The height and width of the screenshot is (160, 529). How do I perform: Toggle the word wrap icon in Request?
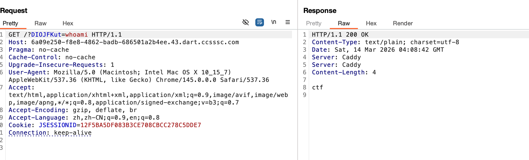pos(259,22)
